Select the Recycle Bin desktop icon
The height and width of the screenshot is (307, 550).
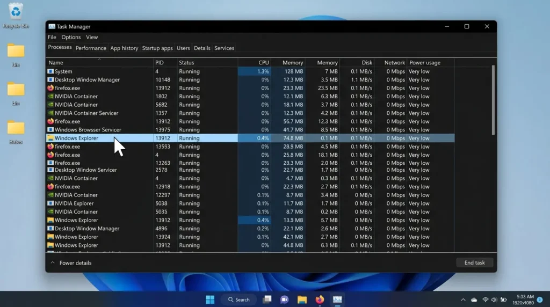click(16, 16)
